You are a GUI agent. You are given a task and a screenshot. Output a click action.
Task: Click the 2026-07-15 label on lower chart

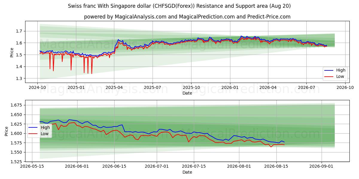(x=194, y=167)
